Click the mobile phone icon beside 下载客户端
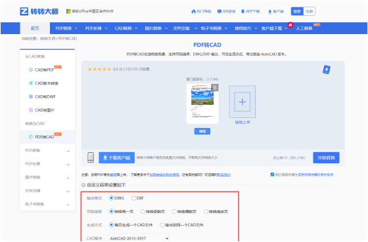 91,157
